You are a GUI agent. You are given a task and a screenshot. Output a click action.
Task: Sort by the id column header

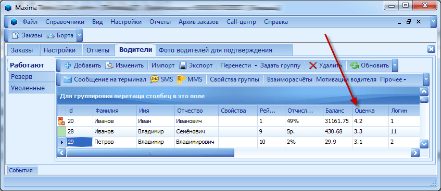79,111
